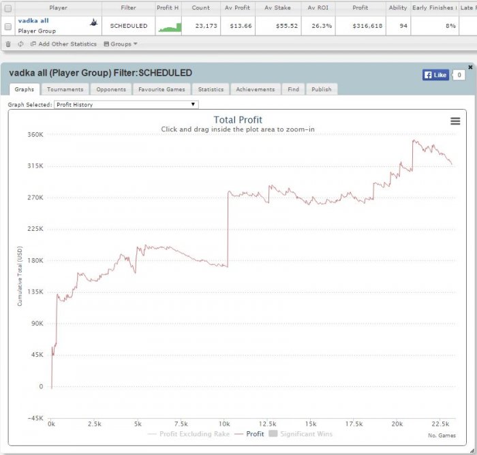Open the Opponents tab

point(111,89)
